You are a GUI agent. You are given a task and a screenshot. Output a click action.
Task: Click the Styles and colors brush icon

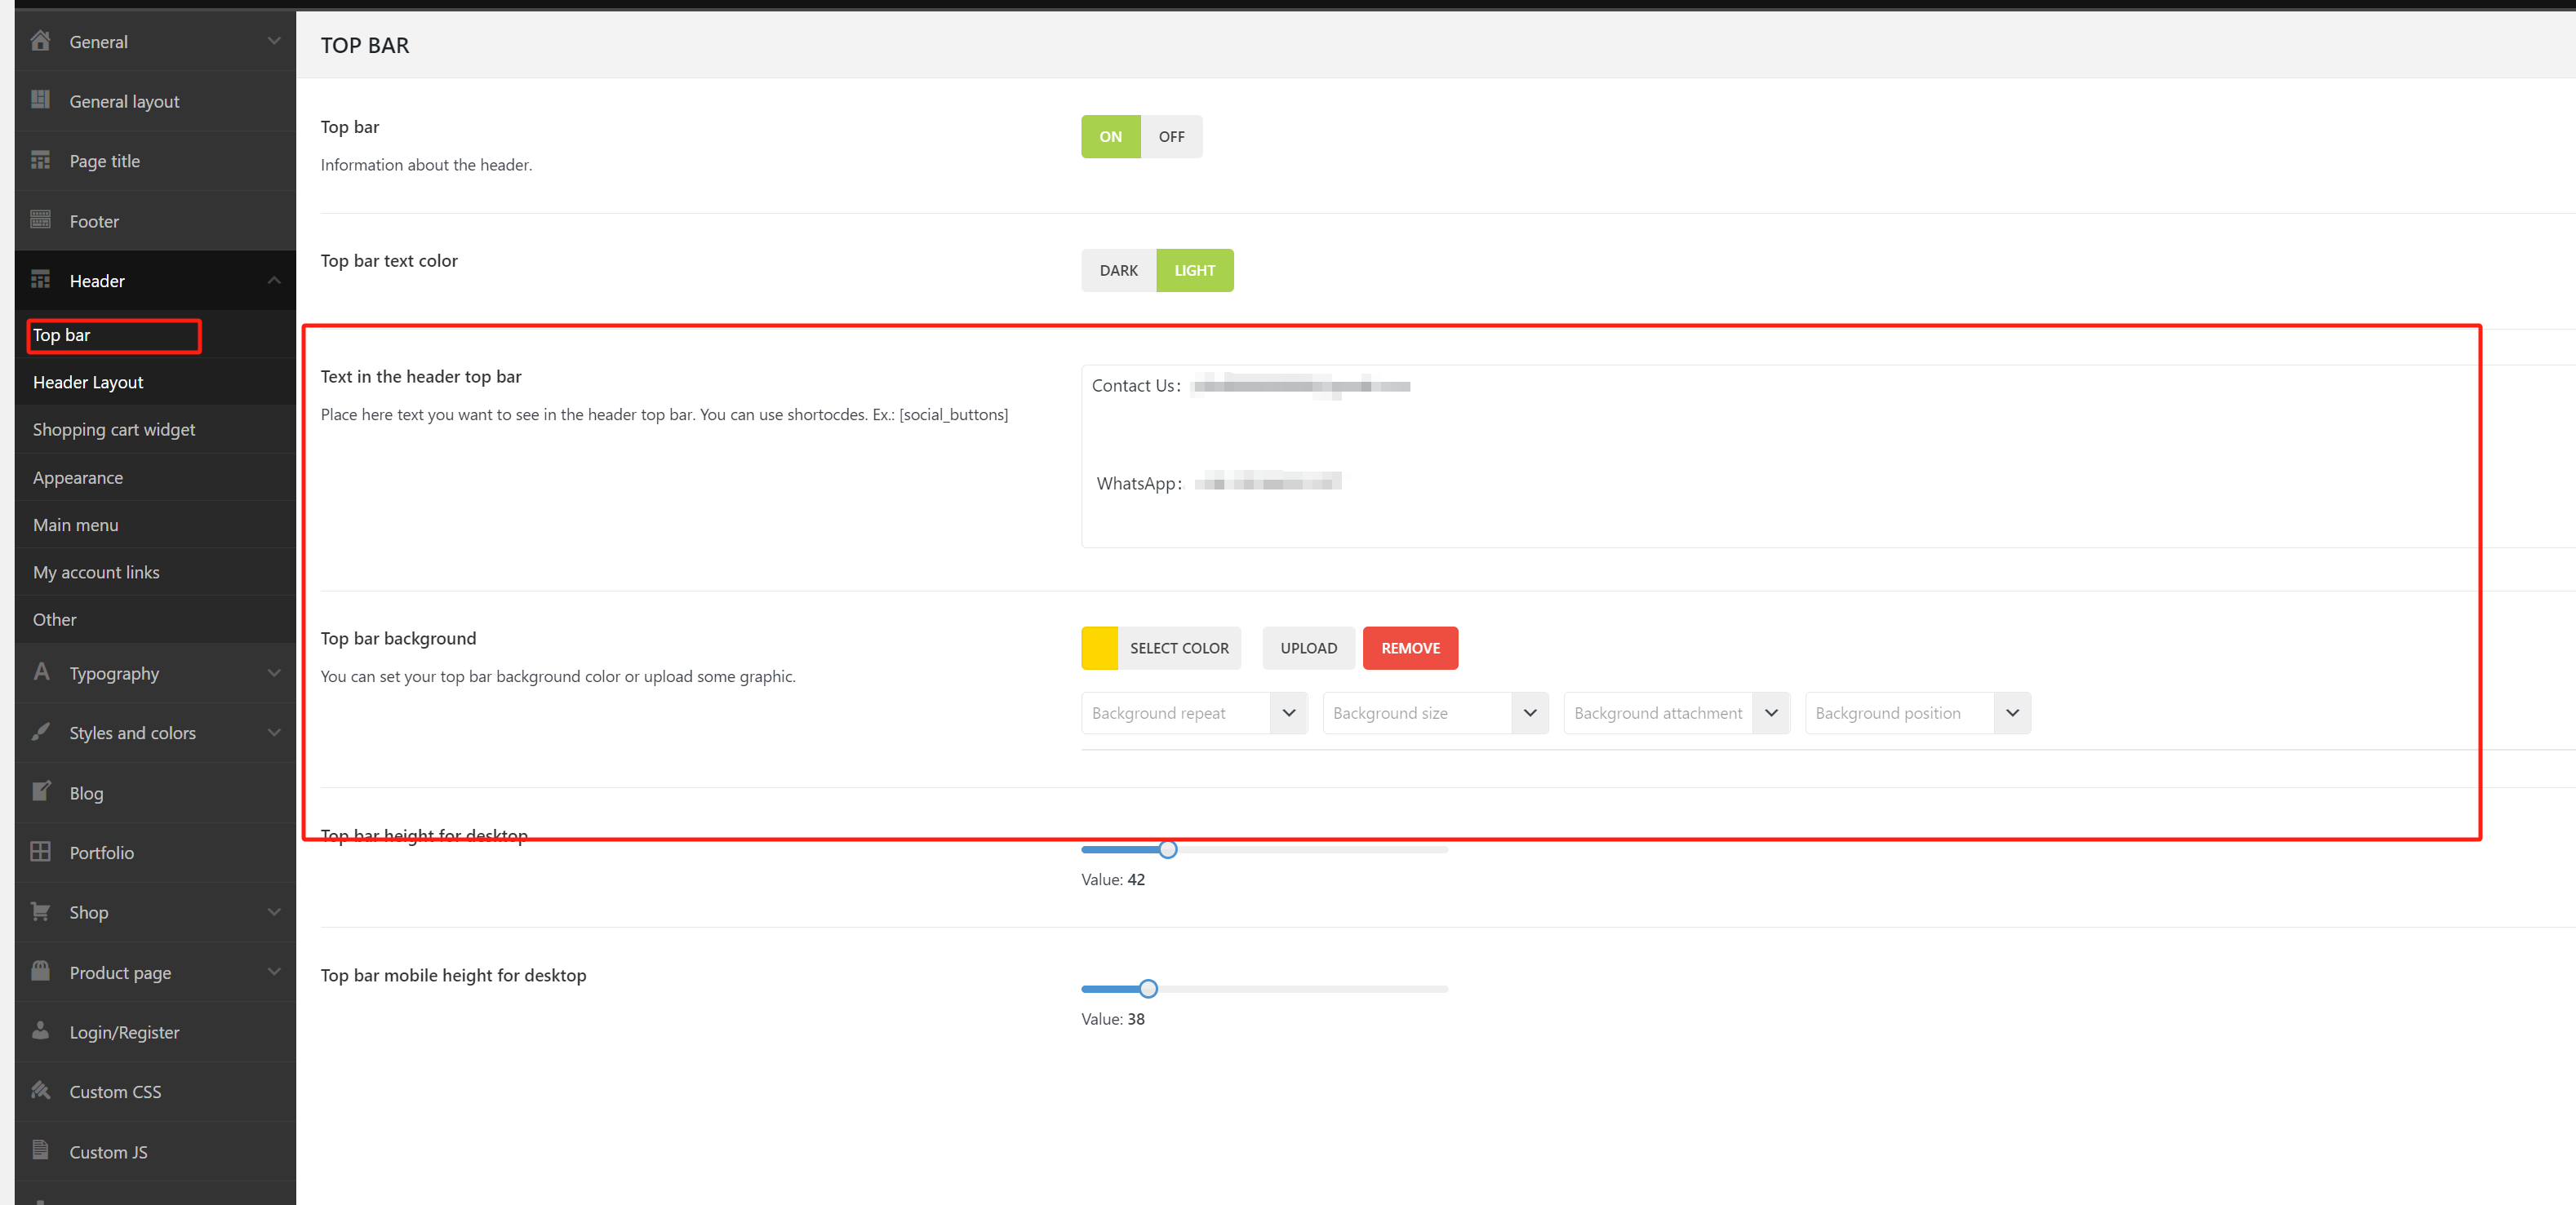41,733
